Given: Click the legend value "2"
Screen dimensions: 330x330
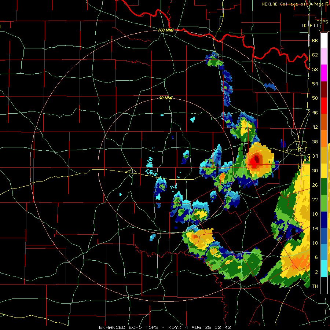Looking at the screenshot, I should (x=316, y=272).
